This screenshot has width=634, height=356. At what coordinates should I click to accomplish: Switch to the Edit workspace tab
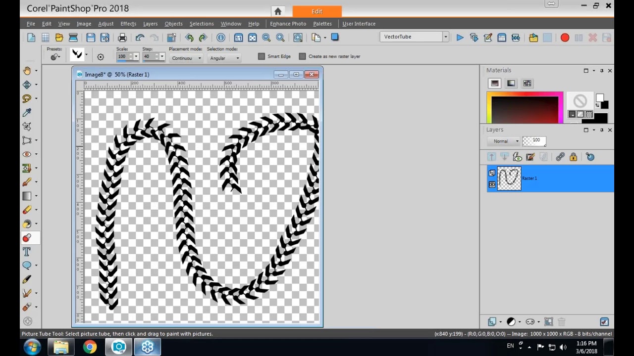click(317, 11)
